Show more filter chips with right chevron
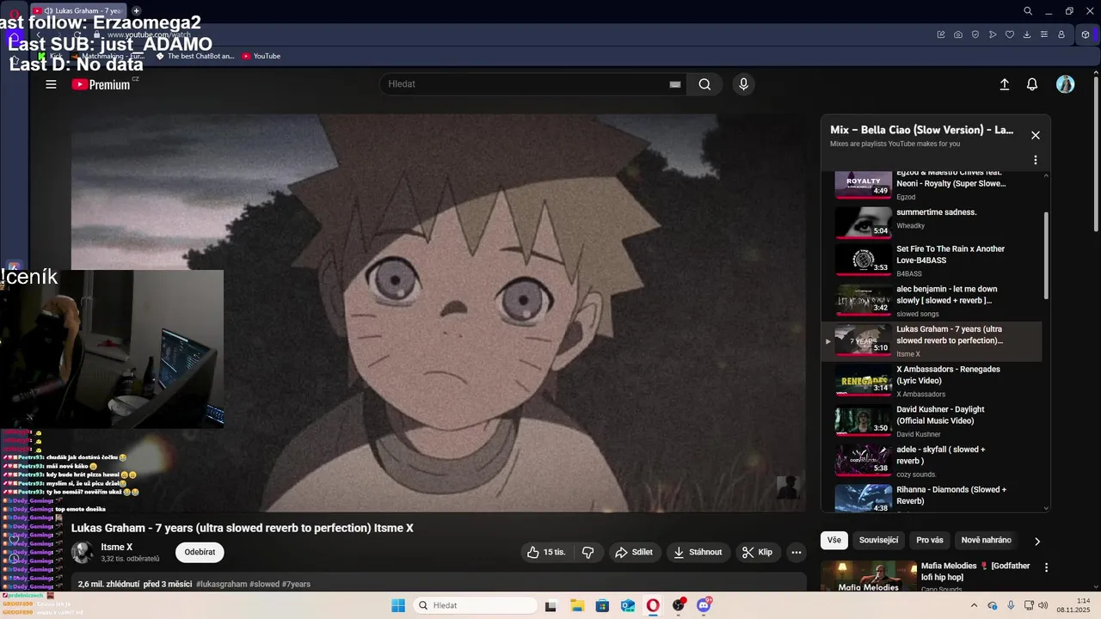The width and height of the screenshot is (1101, 619). (x=1036, y=541)
